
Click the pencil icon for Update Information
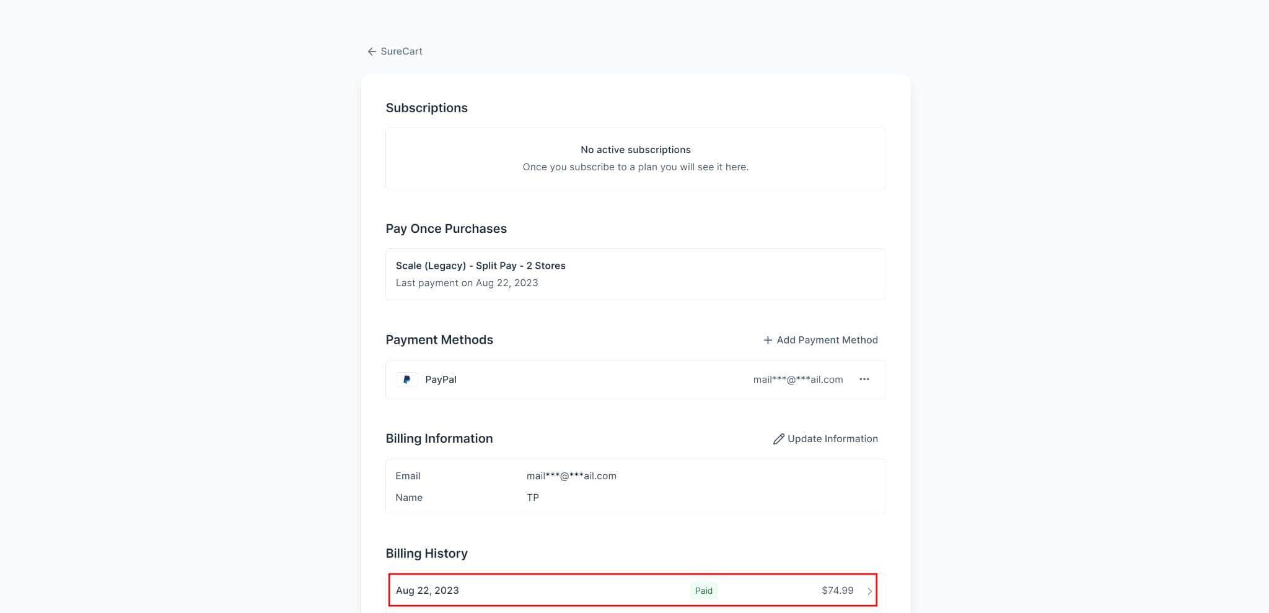[x=779, y=439]
